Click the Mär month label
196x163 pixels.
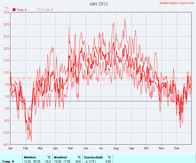(40, 148)
